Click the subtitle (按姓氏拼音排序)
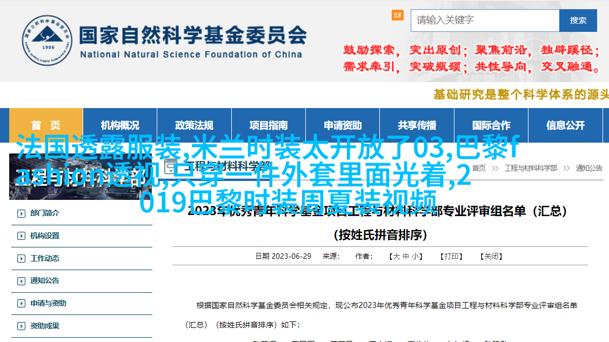Screen dimensions: 609x342 [380, 235]
